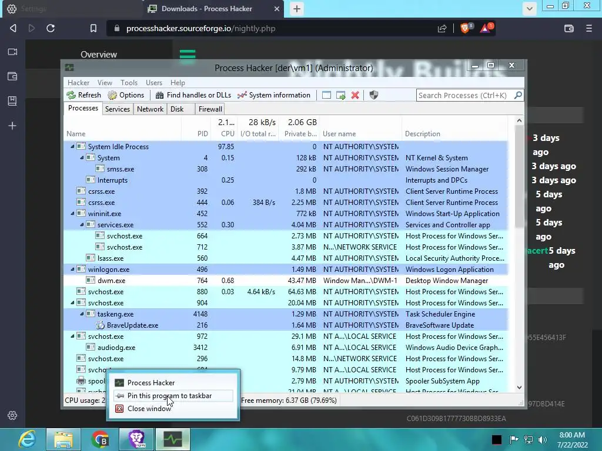
Task: Open Options from the Process Hacker toolbar
Action: coord(126,95)
